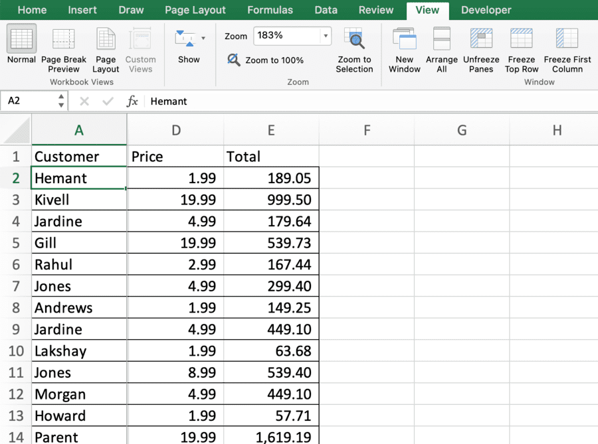Select column F header
598x444 pixels.
coord(367,130)
